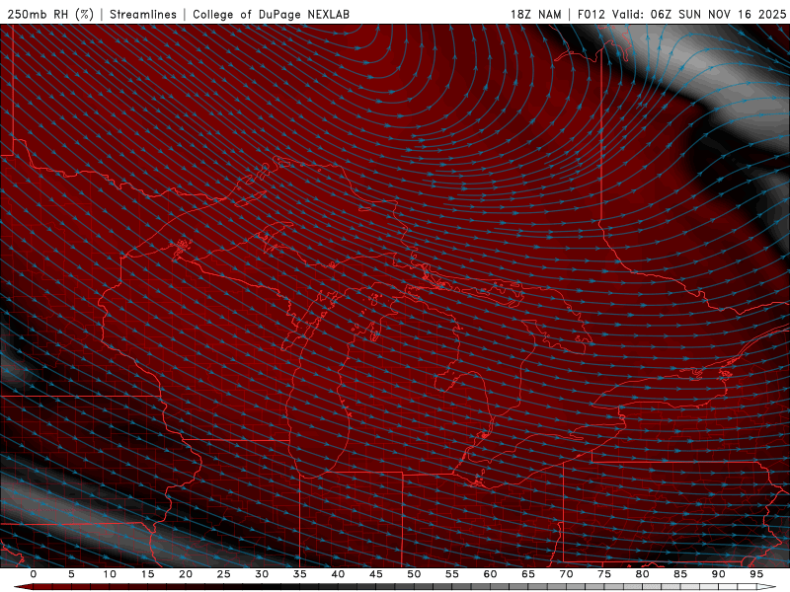
Task: Click the '15' label on color scale
Action: coord(147,574)
